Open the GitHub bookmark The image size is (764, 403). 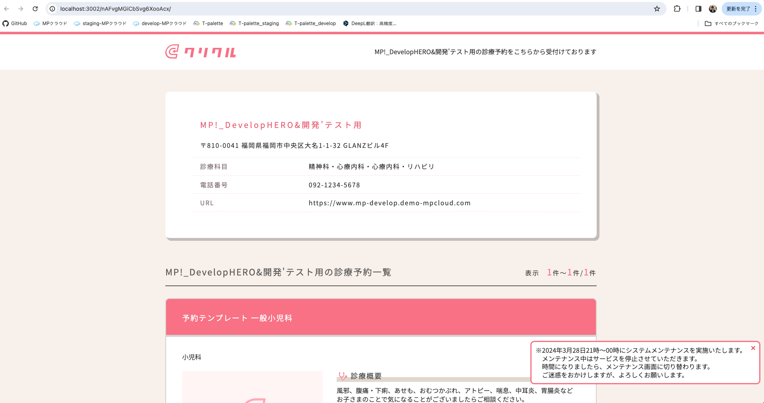pyautogui.click(x=15, y=24)
